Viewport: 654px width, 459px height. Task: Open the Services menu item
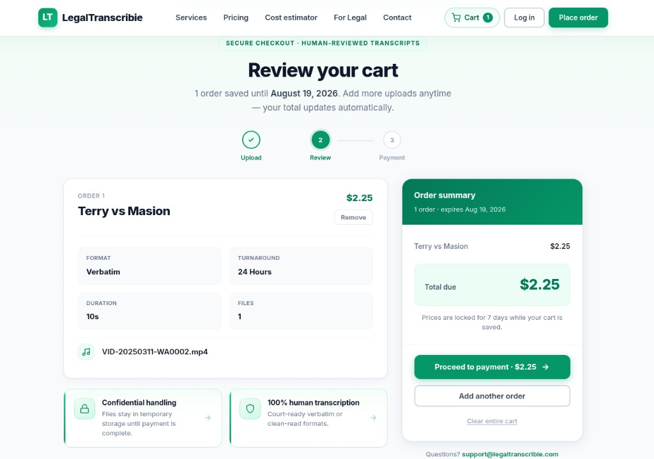tap(191, 17)
